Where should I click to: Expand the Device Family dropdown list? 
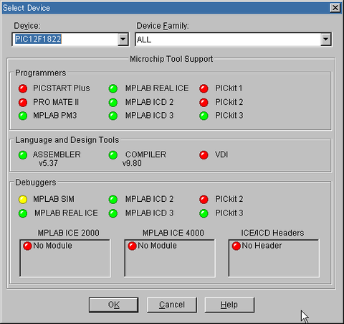point(326,40)
